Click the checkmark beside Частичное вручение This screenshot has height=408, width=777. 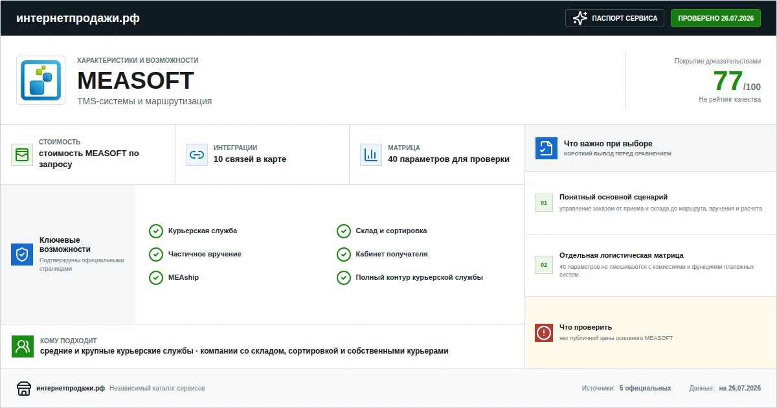coord(156,255)
